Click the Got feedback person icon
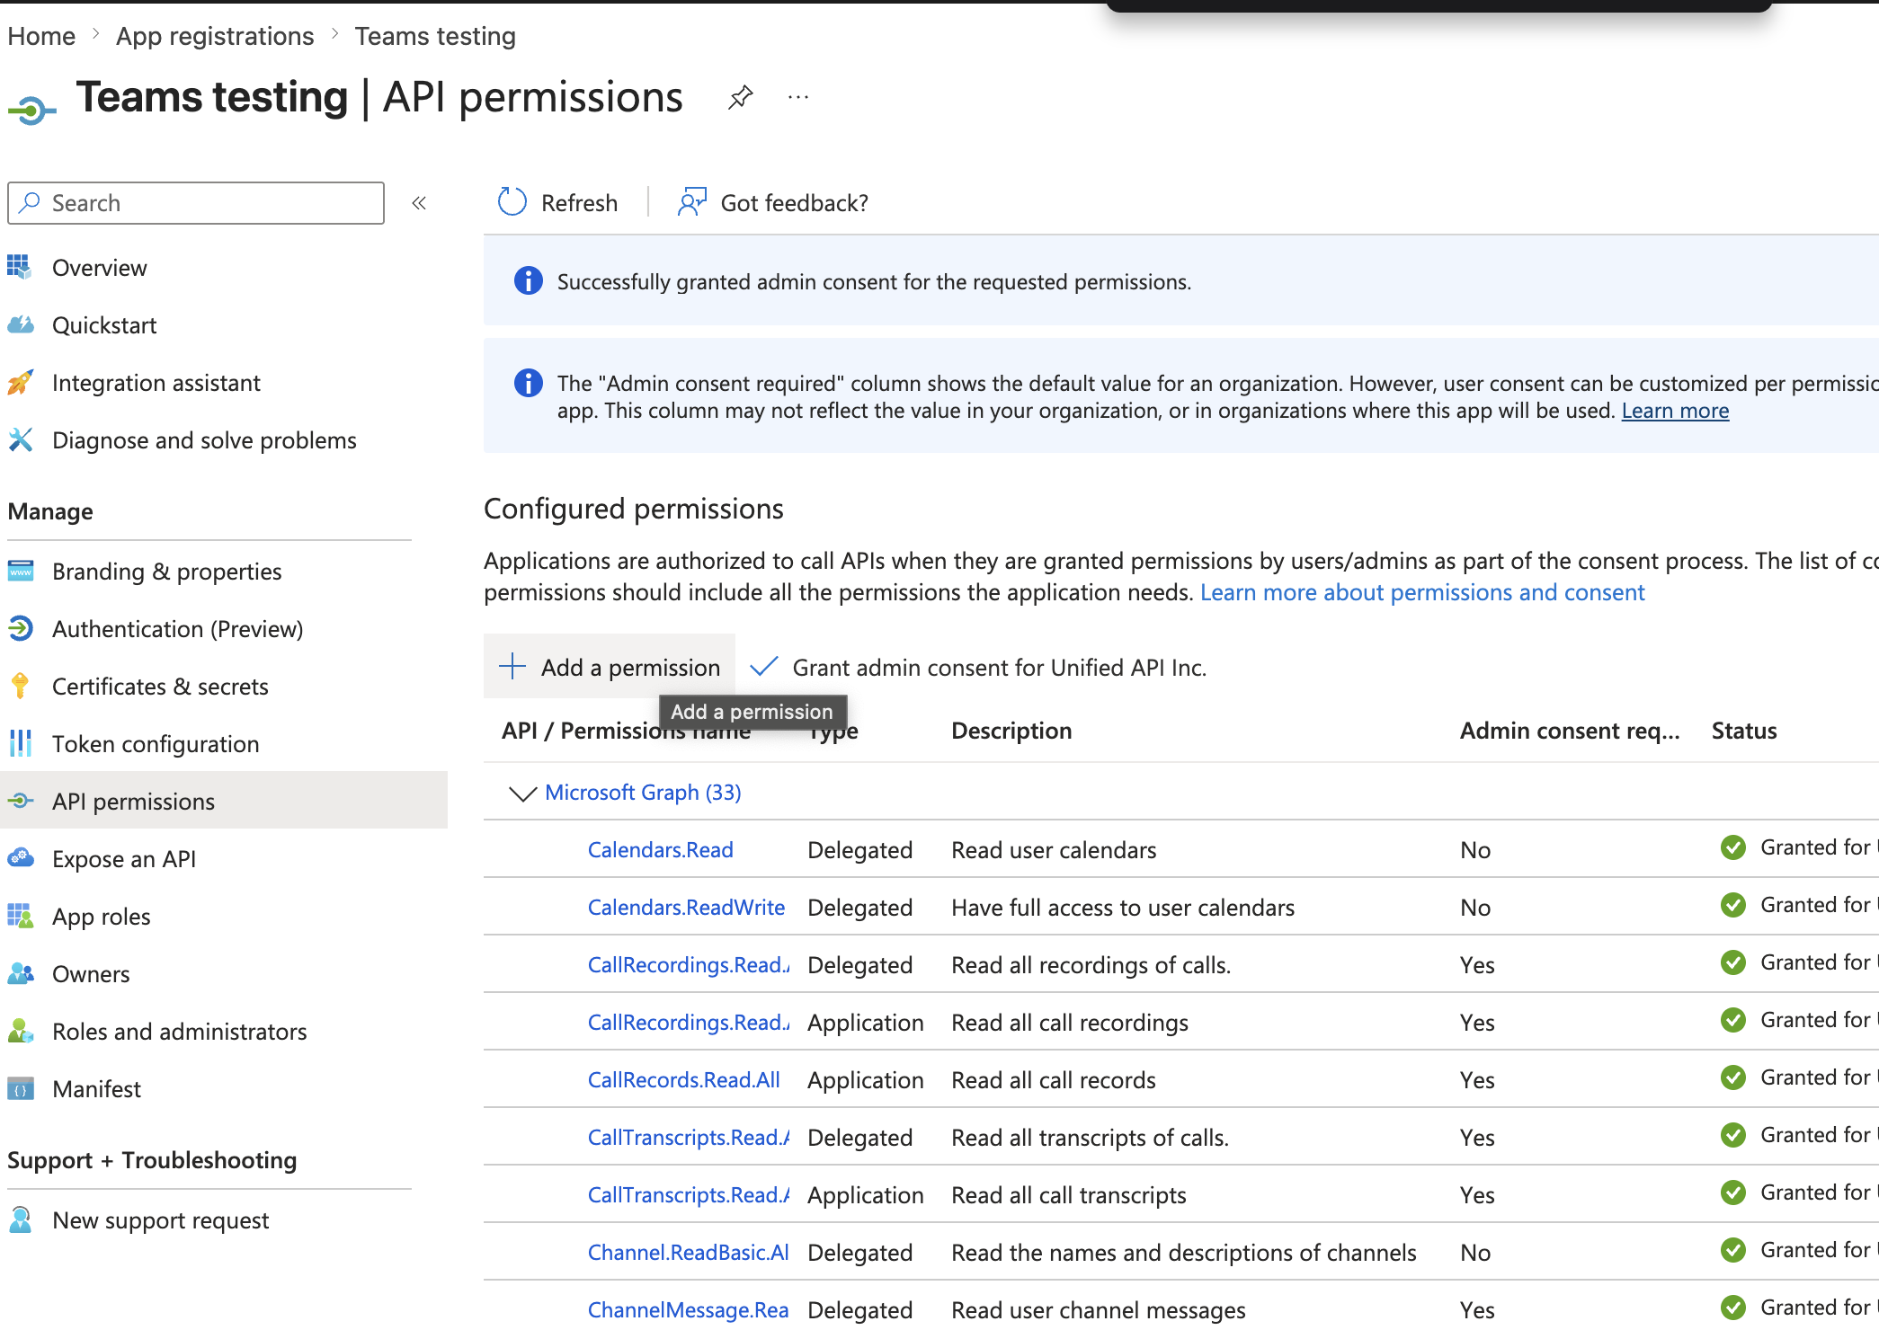1879x1330 pixels. click(x=691, y=202)
